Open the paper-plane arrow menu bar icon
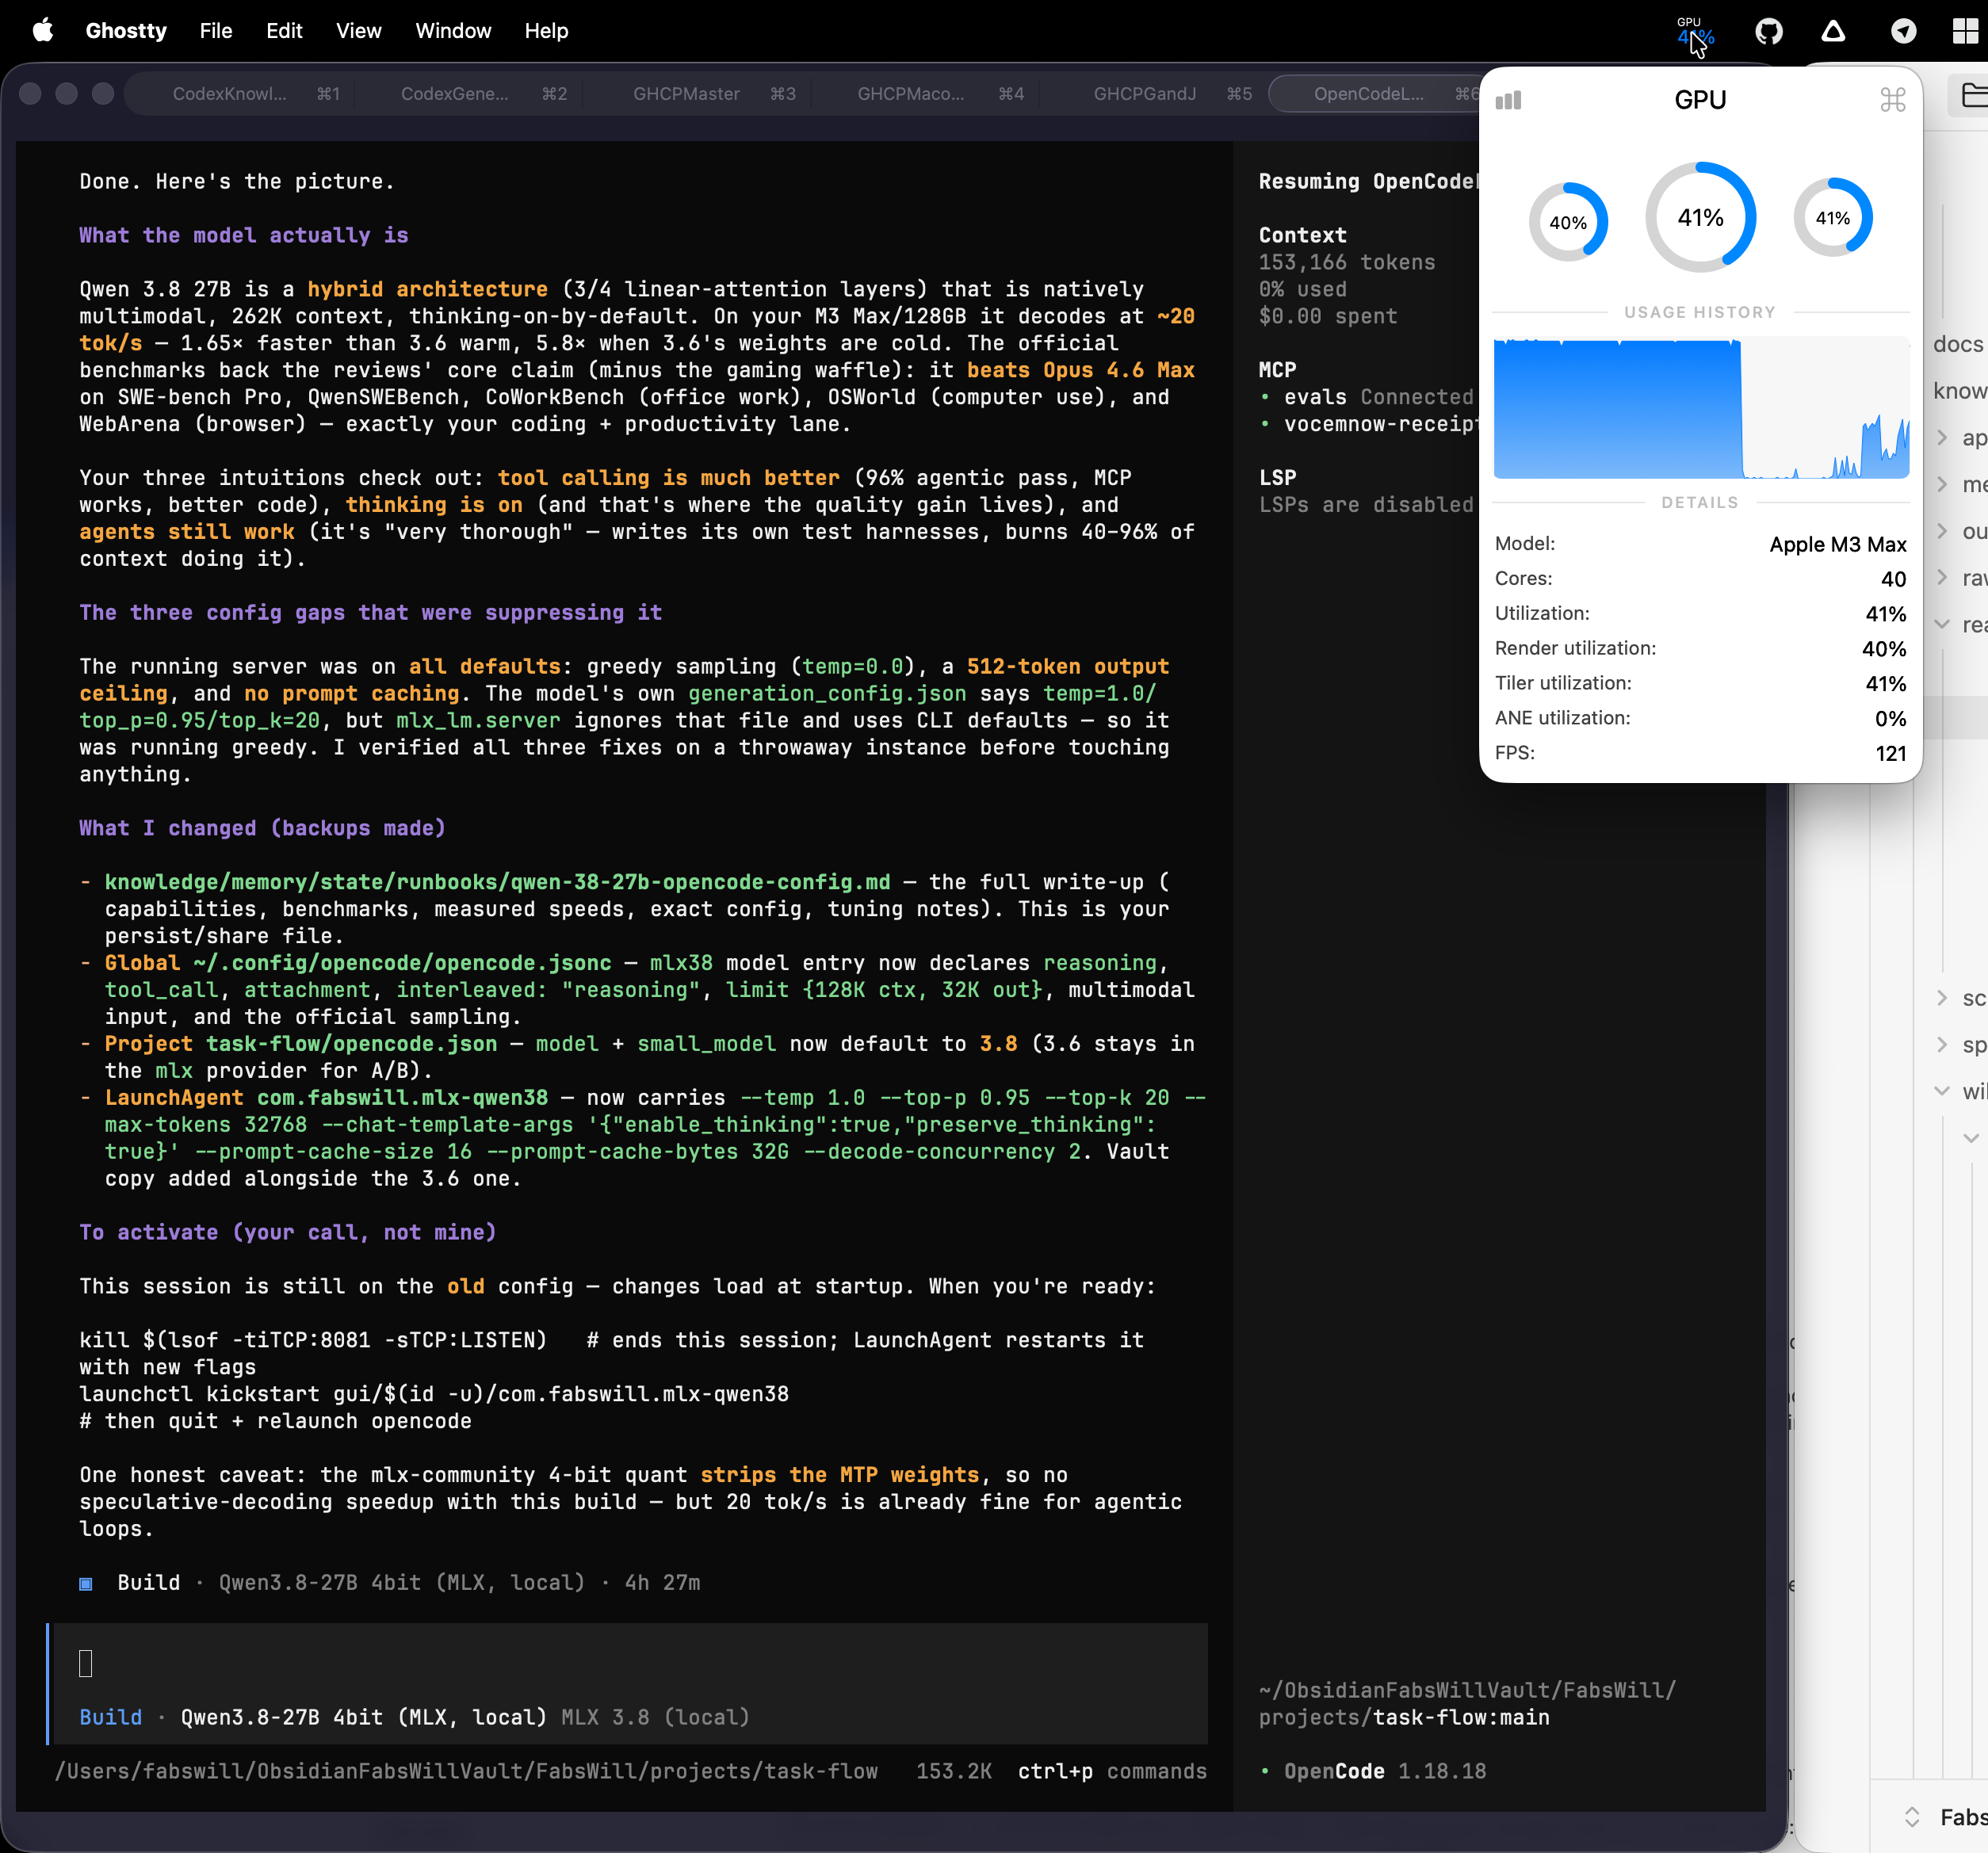Image resolution: width=1988 pixels, height=1853 pixels. tap(1903, 31)
